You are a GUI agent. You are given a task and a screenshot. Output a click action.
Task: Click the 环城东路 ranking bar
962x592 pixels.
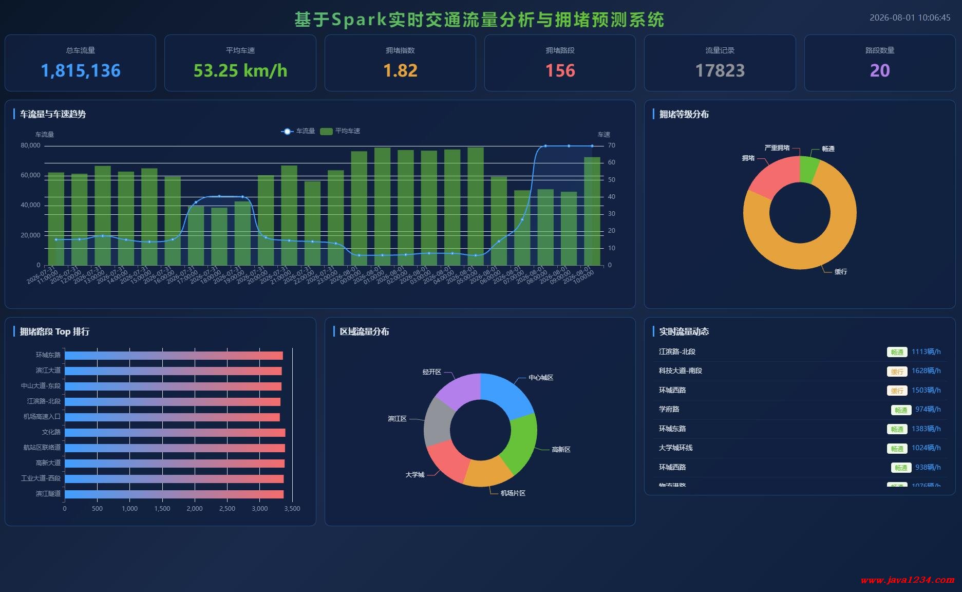coord(174,356)
